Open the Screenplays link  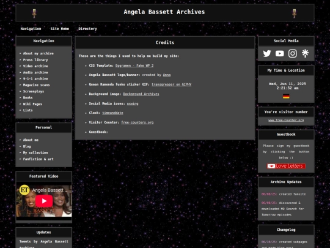[34, 91]
